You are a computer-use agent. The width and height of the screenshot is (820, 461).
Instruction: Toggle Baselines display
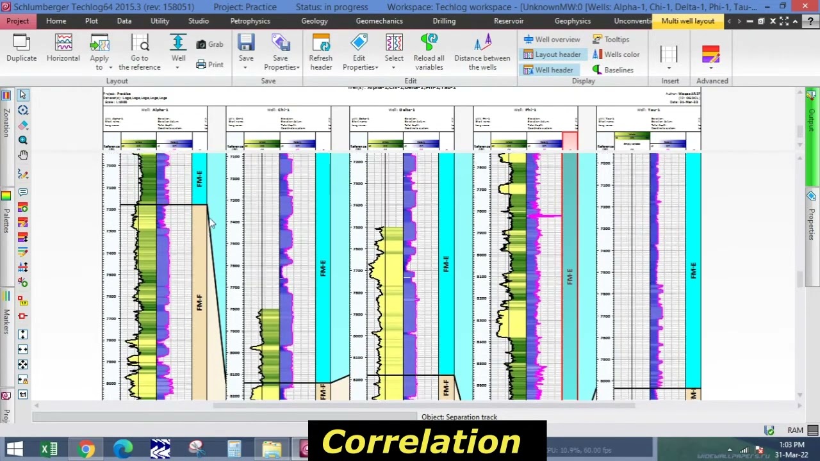(x=613, y=70)
